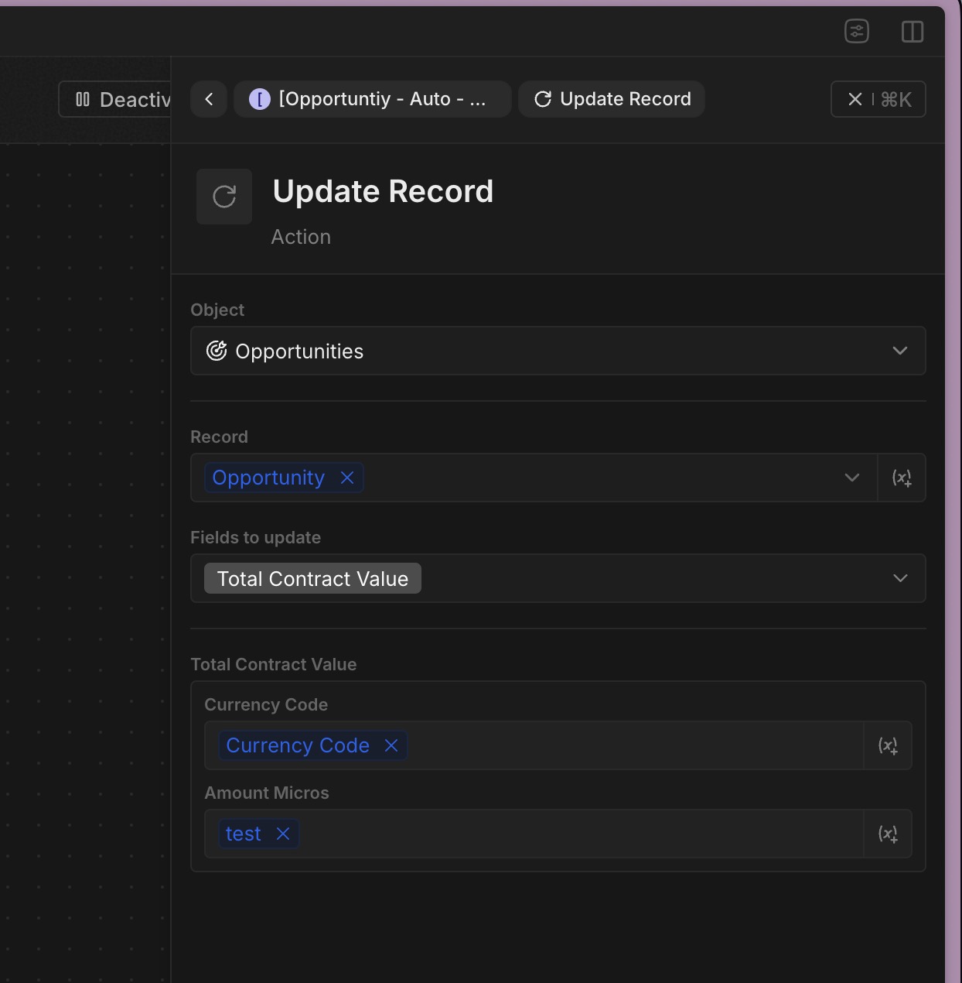Remove the test chip from Amount Micros
The width and height of the screenshot is (962, 983).
(283, 834)
